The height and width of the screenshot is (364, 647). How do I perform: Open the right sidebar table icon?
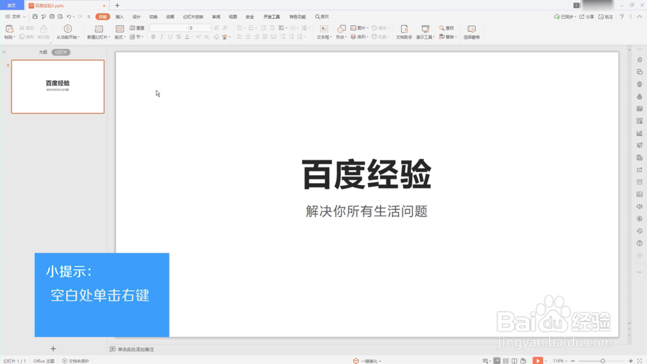point(640,109)
